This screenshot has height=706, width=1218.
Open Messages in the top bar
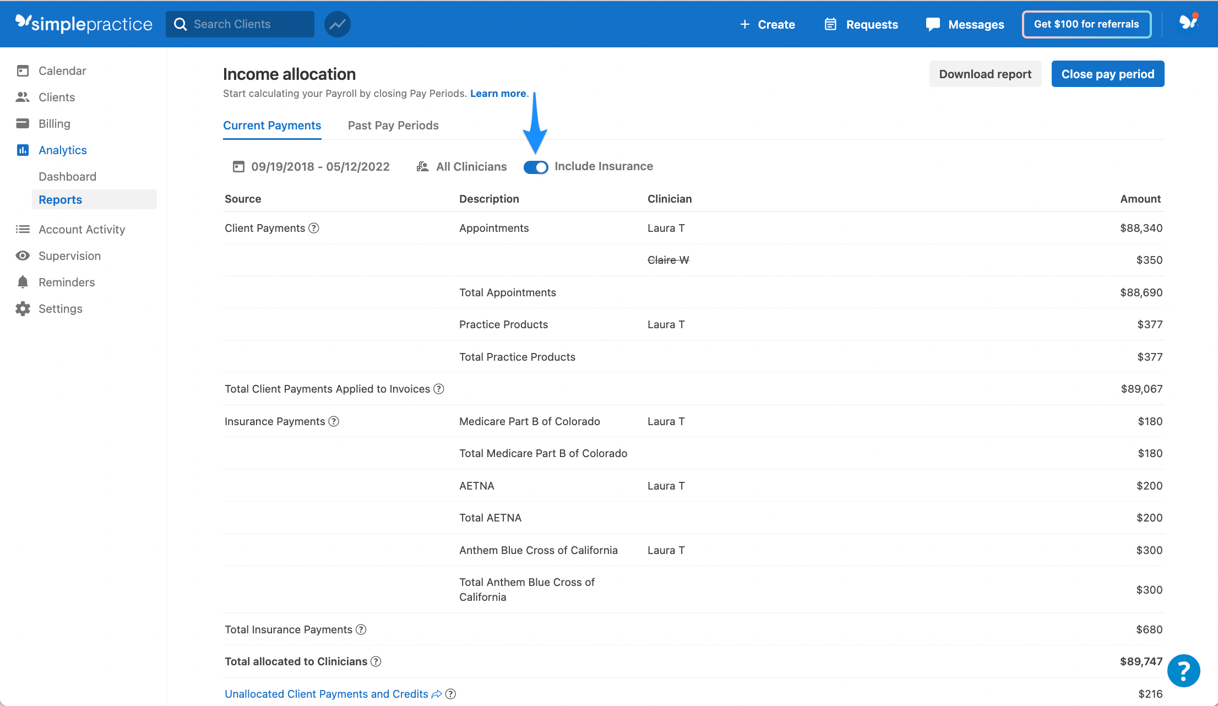(x=965, y=24)
